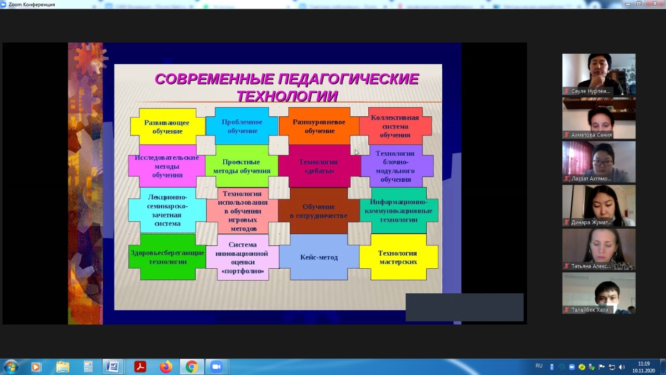This screenshot has height=375, width=666.
Task: Open Calculator from the taskbar
Action: [x=88, y=367]
